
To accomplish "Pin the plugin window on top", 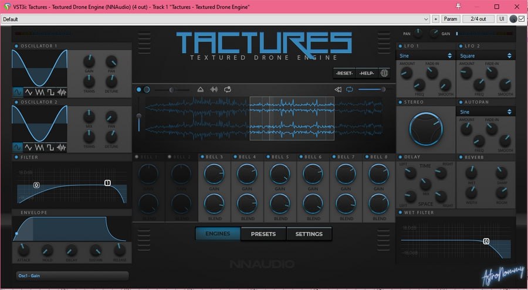I will [458, 6].
